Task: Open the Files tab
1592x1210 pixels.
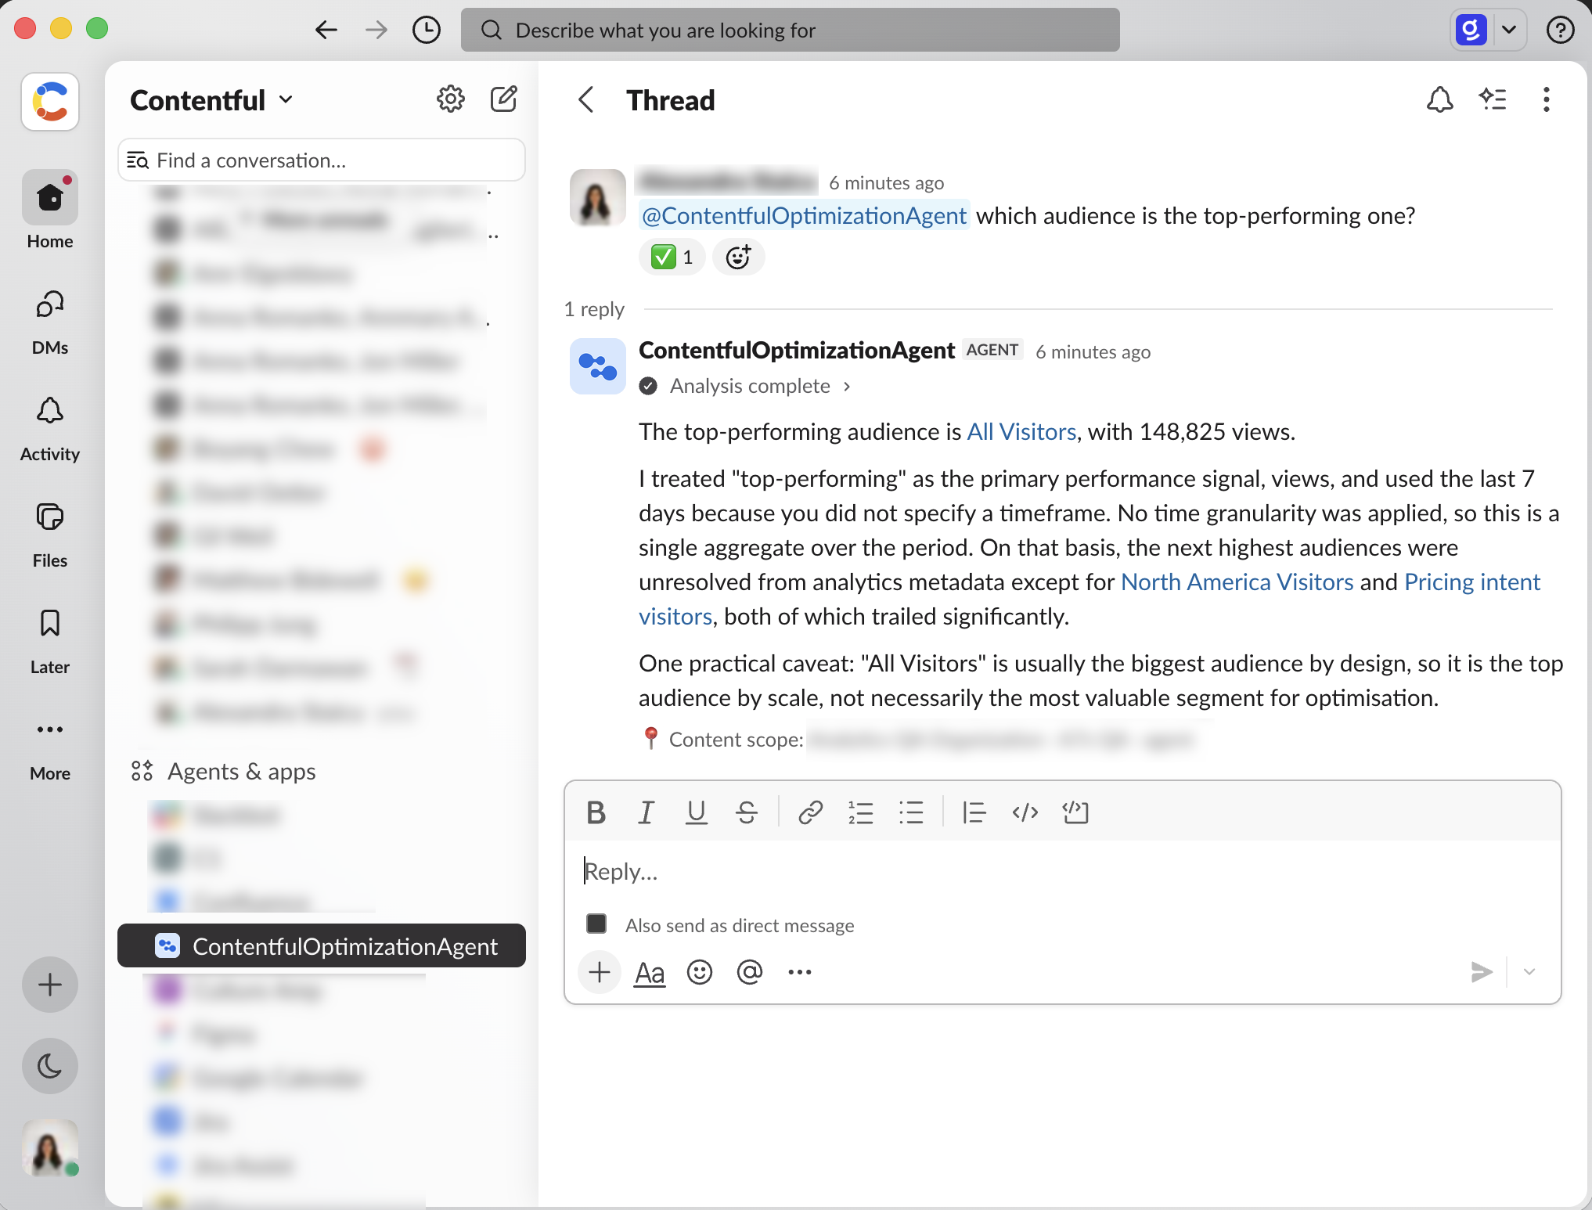Action: (50, 536)
